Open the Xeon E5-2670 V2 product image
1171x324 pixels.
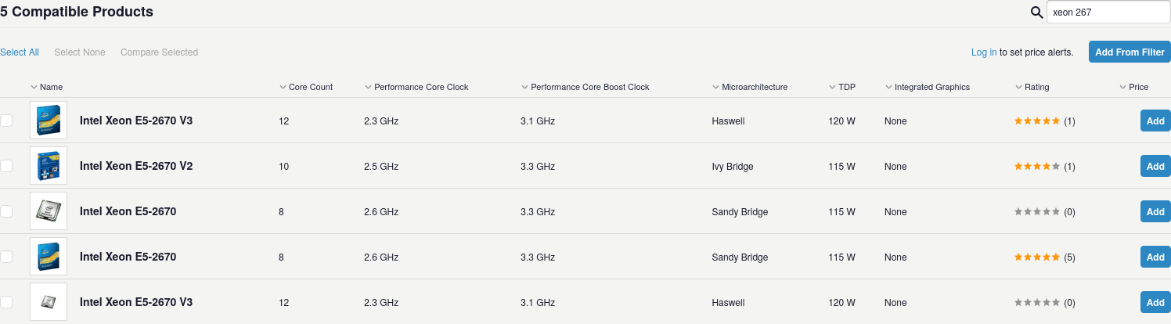49,166
